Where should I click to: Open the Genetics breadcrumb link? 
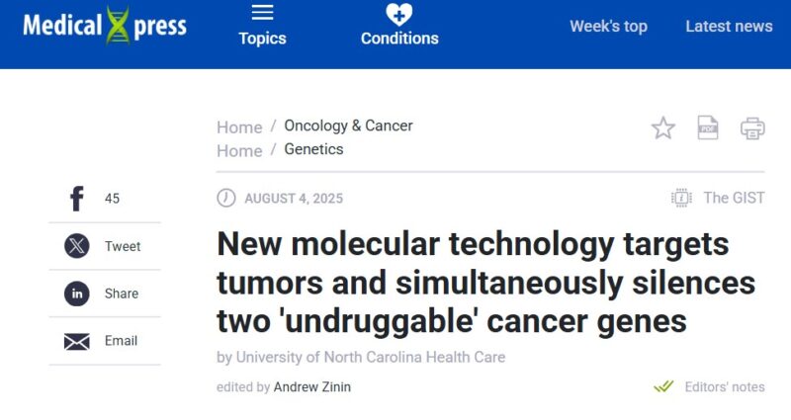click(x=313, y=149)
